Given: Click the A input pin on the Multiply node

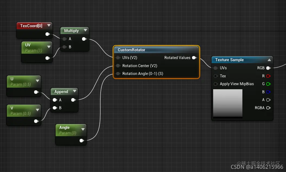Looking at the screenshot, I should 64,39.
